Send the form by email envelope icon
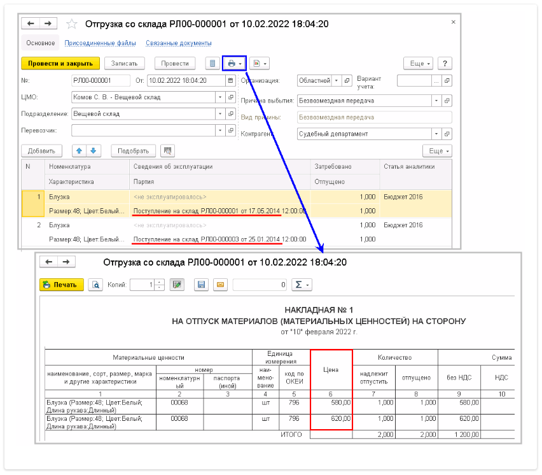 coord(219,285)
